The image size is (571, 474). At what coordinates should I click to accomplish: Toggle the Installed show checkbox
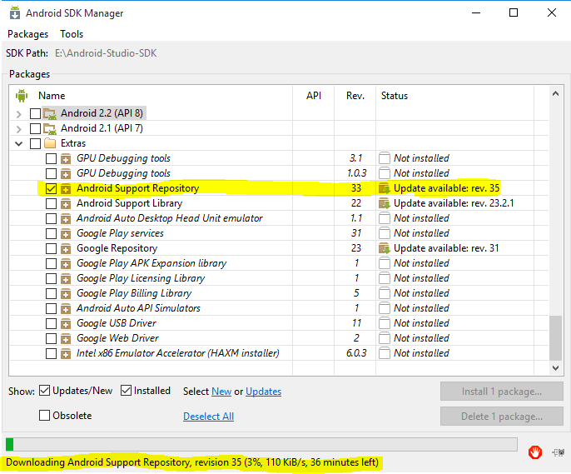tap(126, 391)
